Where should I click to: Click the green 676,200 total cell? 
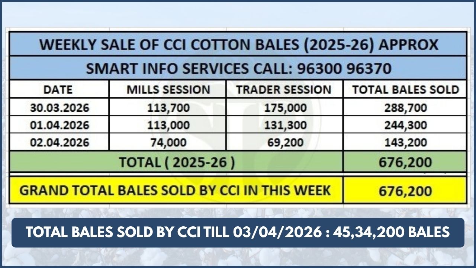click(405, 163)
